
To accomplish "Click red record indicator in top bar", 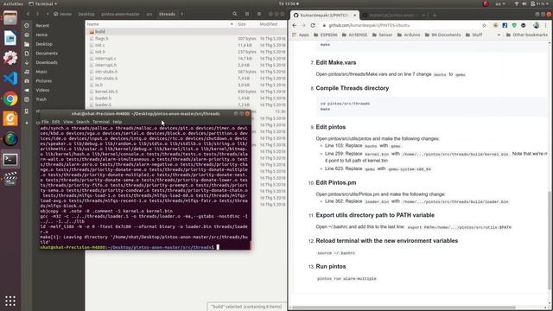I will (486, 3).
